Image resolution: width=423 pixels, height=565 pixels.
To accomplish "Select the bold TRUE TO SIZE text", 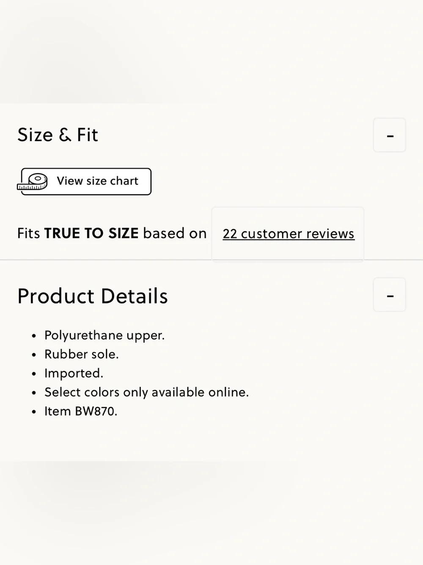I will [x=91, y=233].
